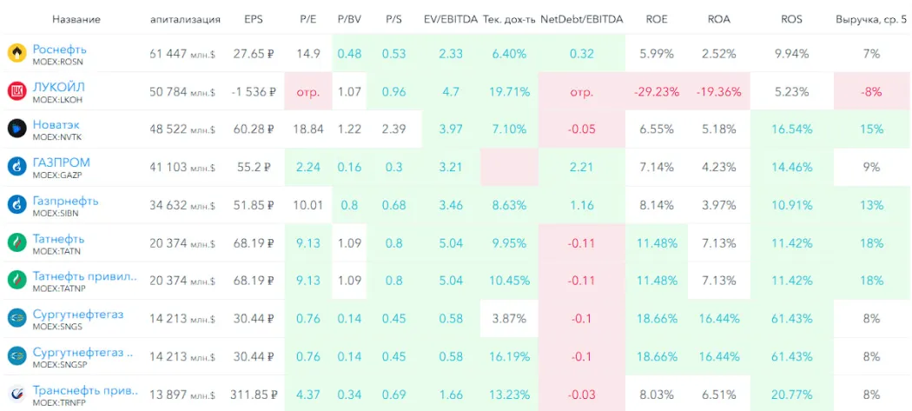Click the GAZPROM blue flame logo
The height and width of the screenshot is (411, 912).
click(x=17, y=167)
